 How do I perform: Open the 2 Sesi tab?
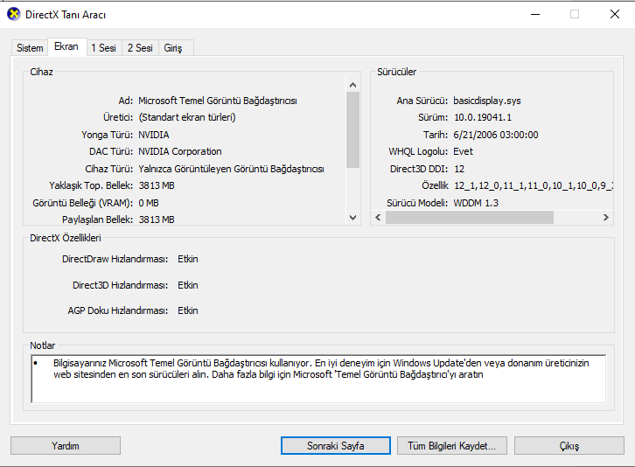[x=140, y=48]
